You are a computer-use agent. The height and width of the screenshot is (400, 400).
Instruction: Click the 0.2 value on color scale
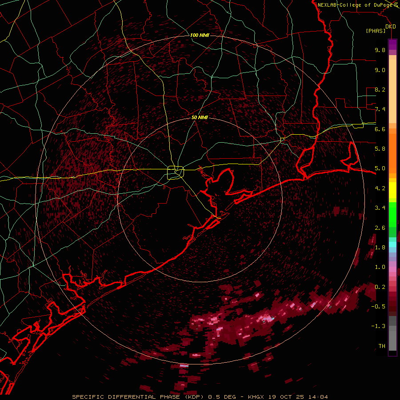[380, 287]
